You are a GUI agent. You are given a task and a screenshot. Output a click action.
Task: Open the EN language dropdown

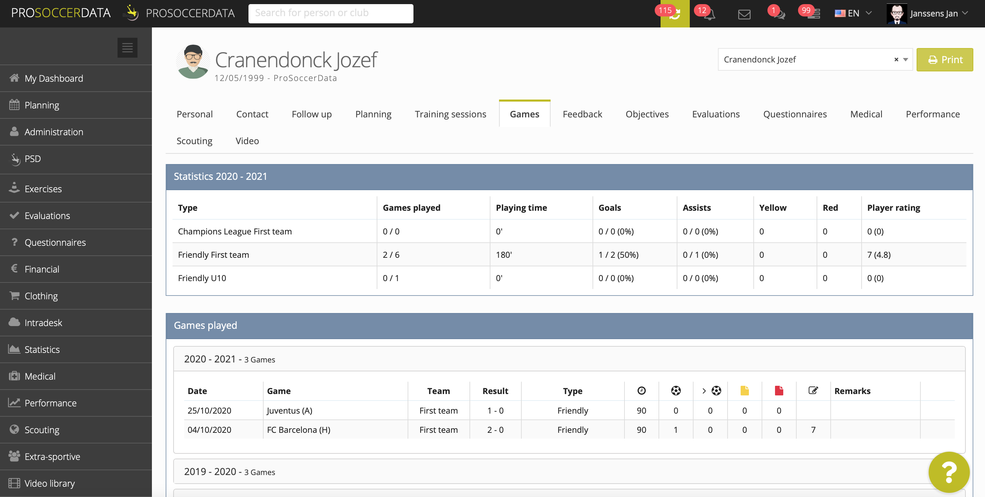click(853, 13)
